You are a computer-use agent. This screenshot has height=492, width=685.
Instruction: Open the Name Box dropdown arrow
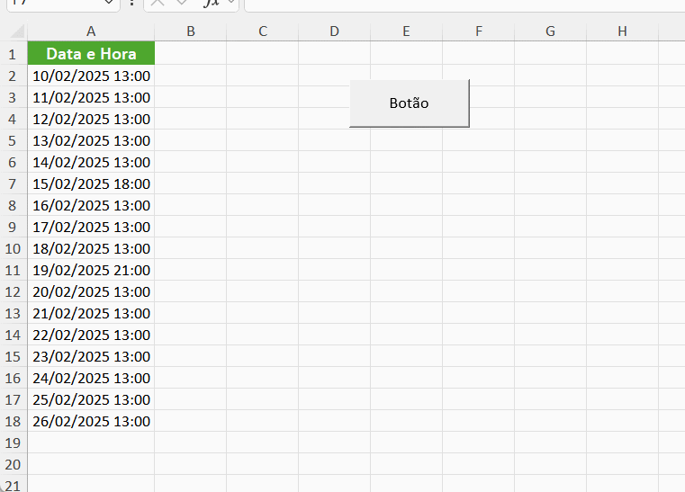click(110, 3)
